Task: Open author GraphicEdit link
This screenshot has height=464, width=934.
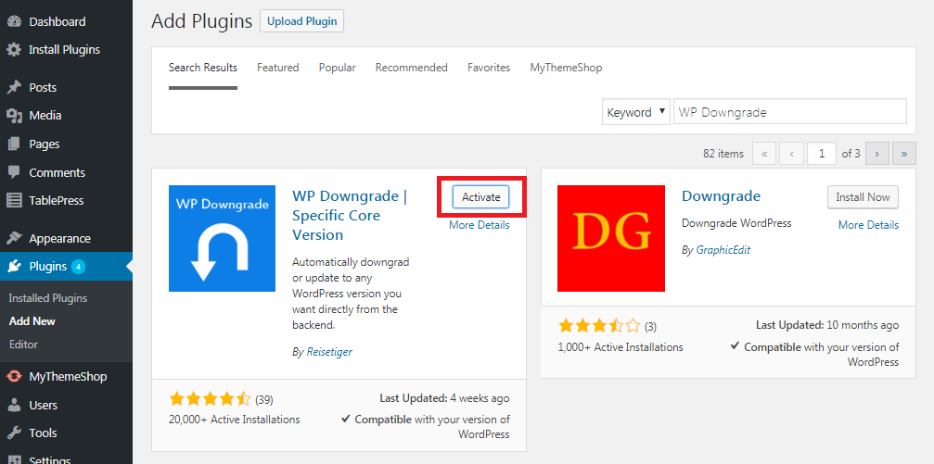Action: point(723,250)
